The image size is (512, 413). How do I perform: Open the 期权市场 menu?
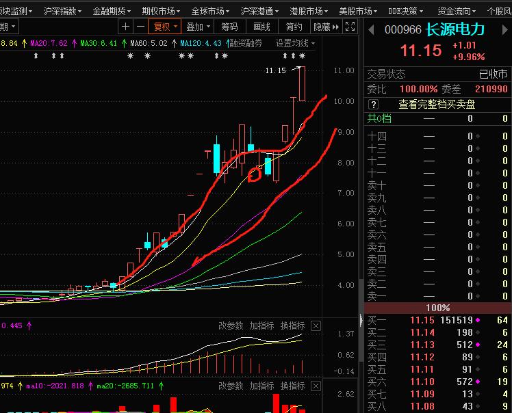161,11
